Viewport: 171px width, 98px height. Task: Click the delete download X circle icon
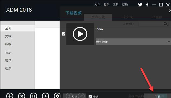point(22,96)
